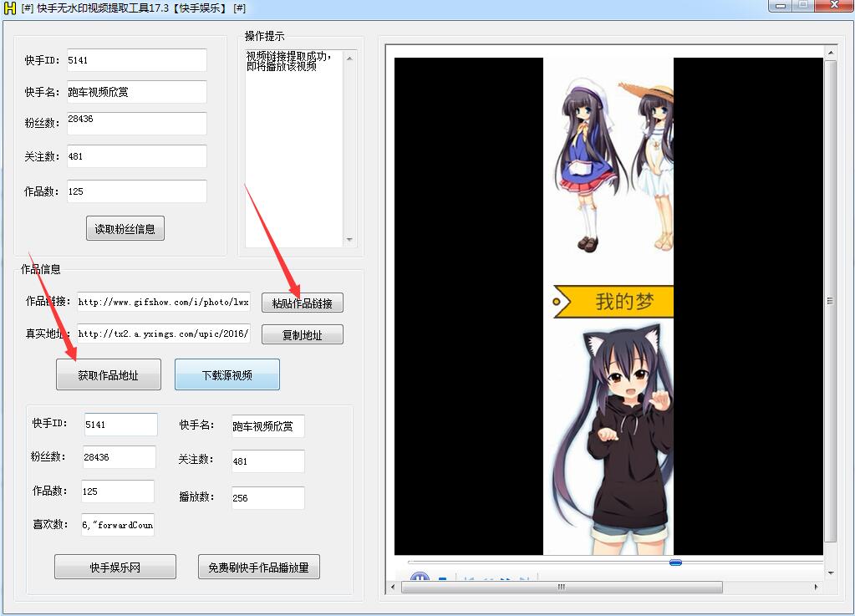
Task: Click the 喜欢数: label
Action: tap(50, 524)
